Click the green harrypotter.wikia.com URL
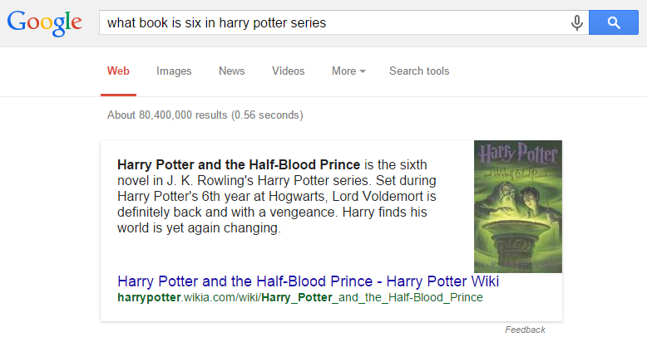This screenshot has width=647, height=342. 300,297
